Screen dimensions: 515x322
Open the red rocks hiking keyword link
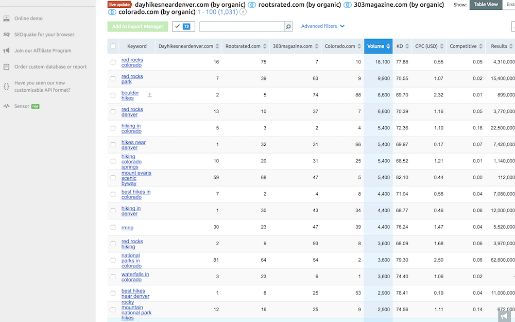(x=132, y=244)
